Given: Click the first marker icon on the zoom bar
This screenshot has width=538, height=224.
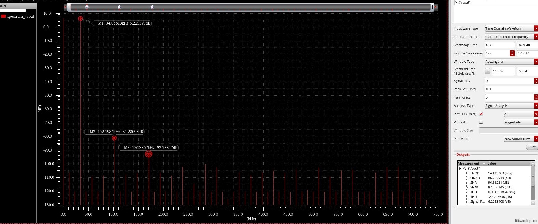Looking at the screenshot, I should point(87,7).
